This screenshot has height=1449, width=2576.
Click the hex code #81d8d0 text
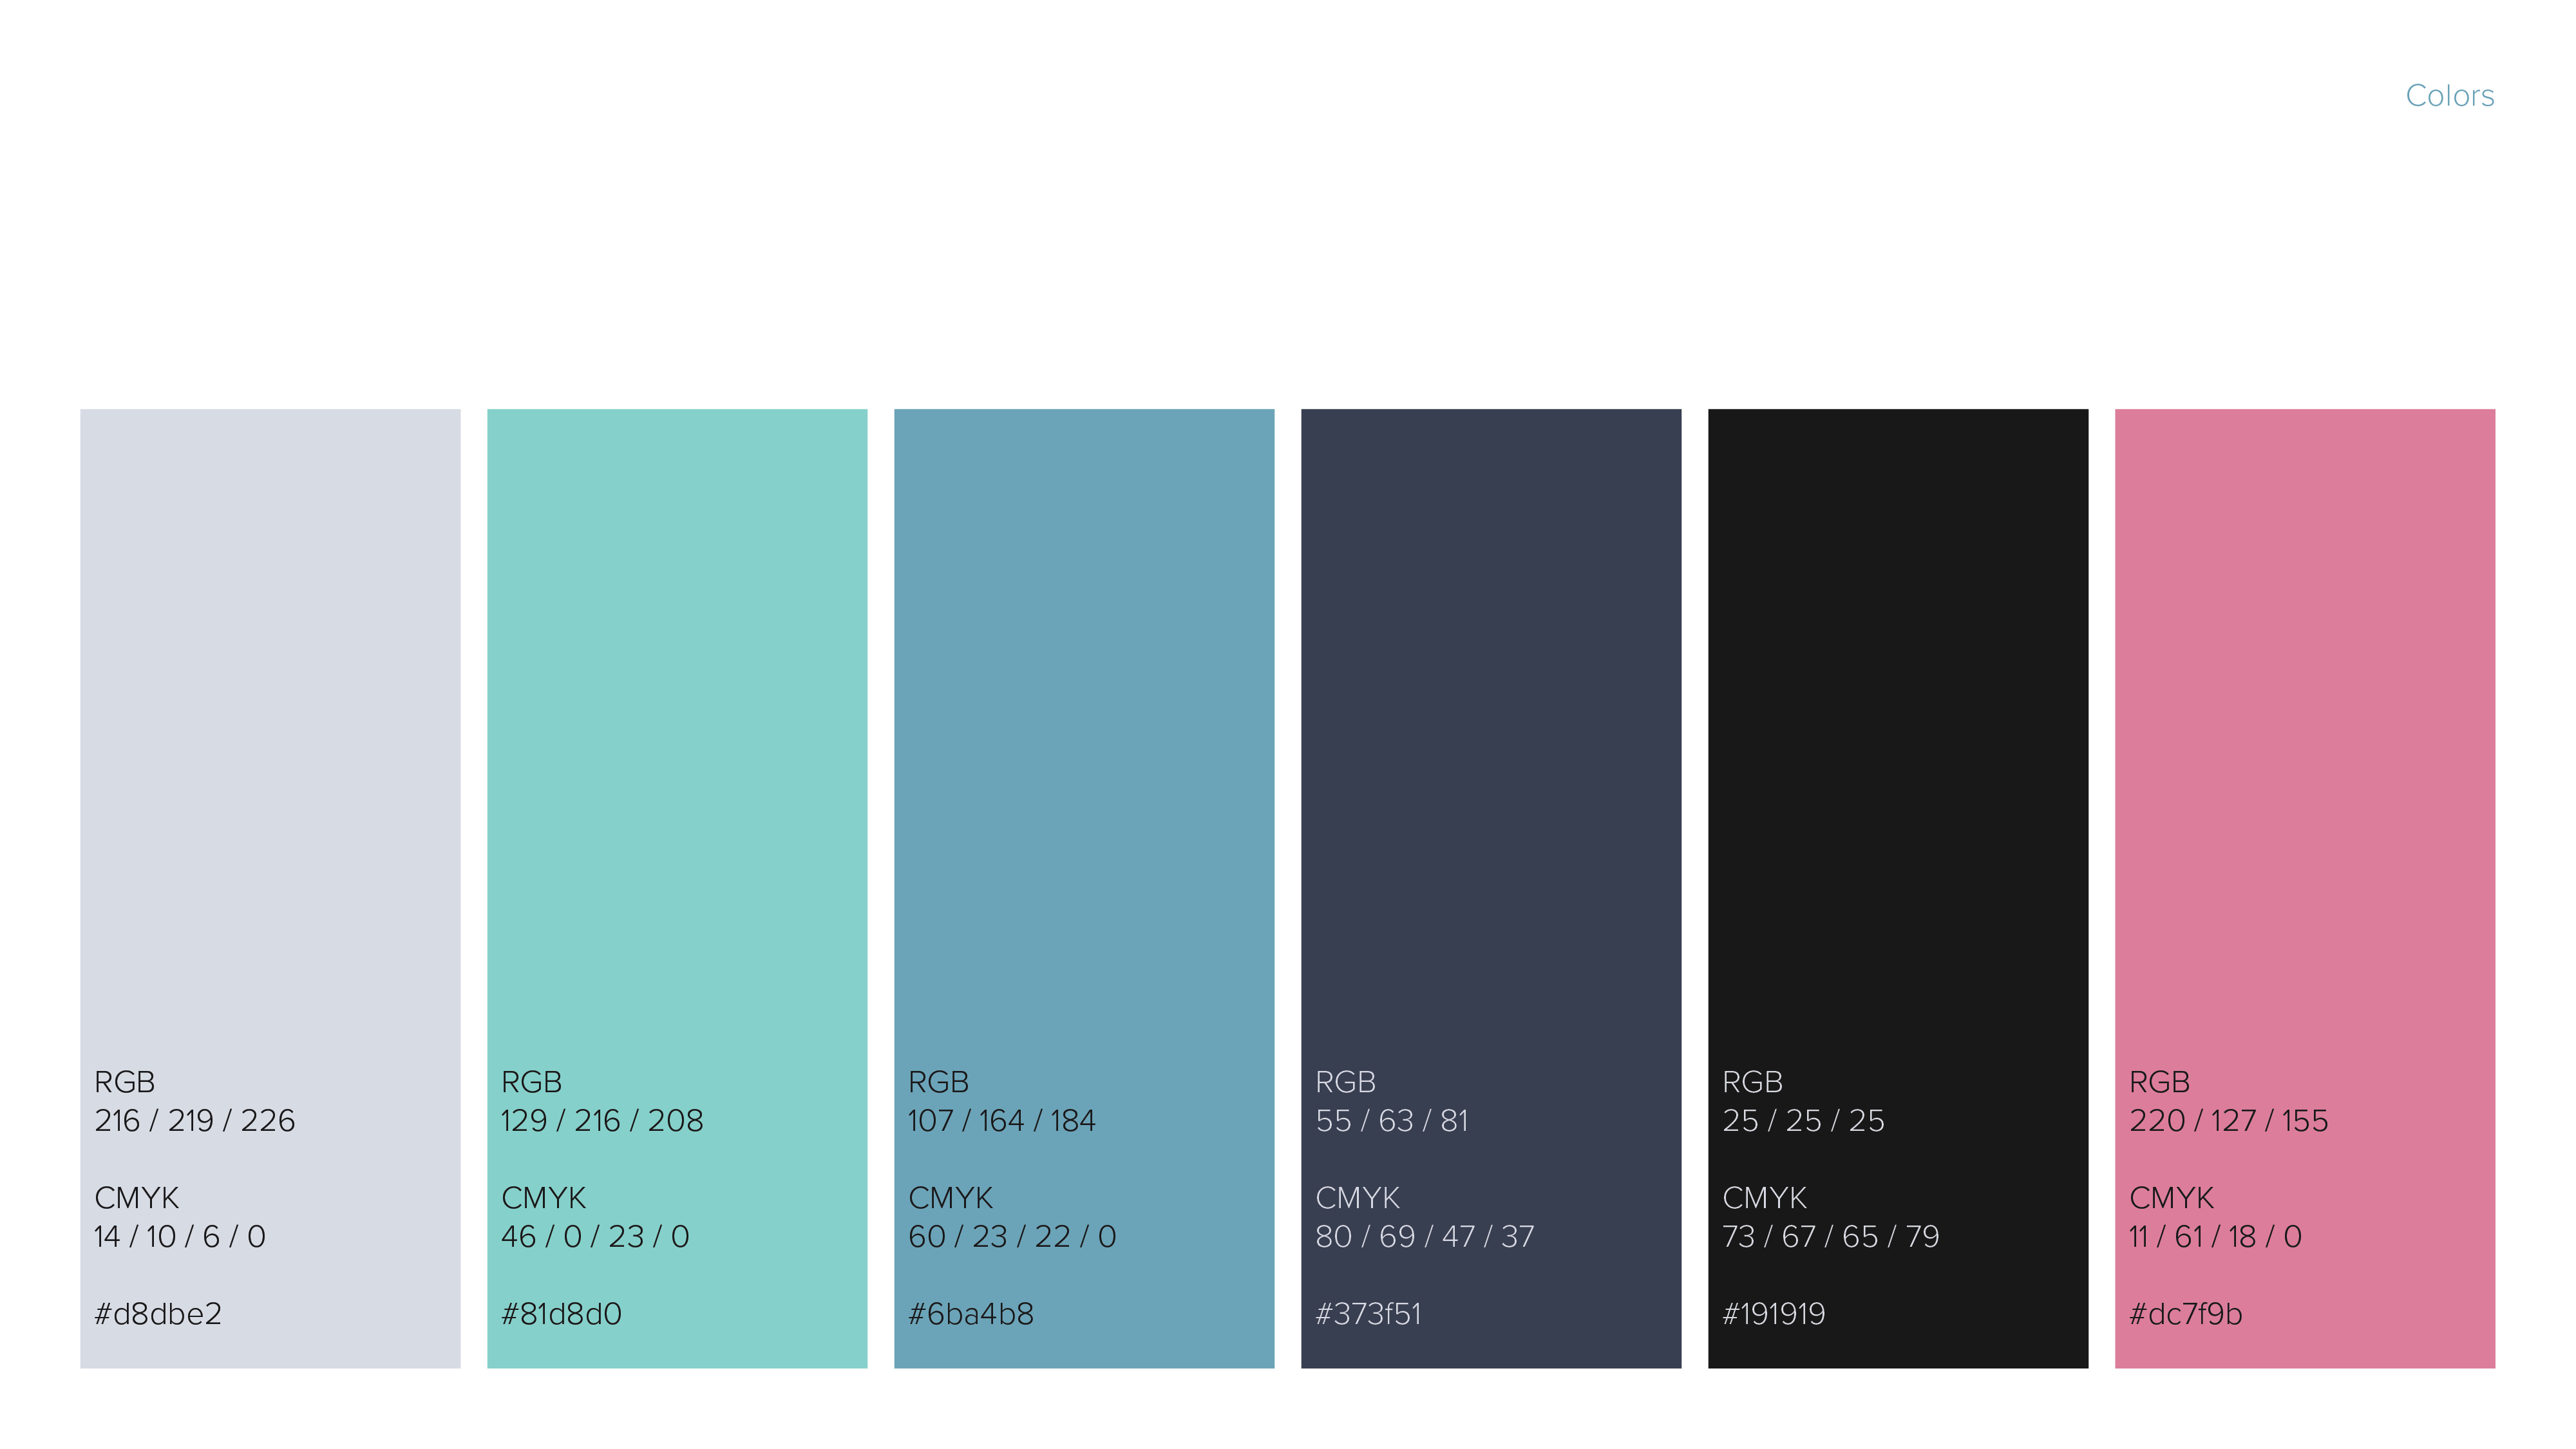[x=561, y=1313]
